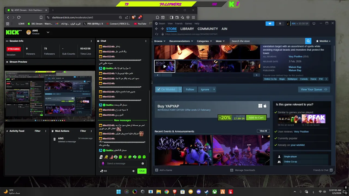The height and width of the screenshot is (196, 349).
Task: Expand the Browse menu in Steam store
Action: [160, 41]
